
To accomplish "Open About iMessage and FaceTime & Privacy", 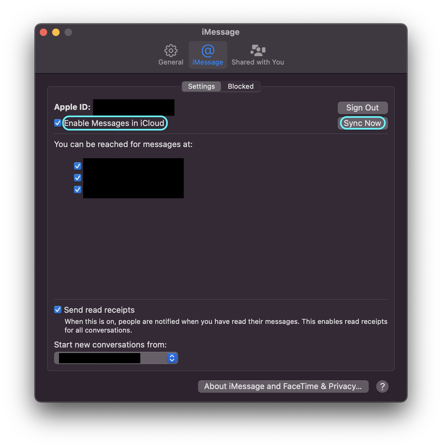I will coord(283,386).
